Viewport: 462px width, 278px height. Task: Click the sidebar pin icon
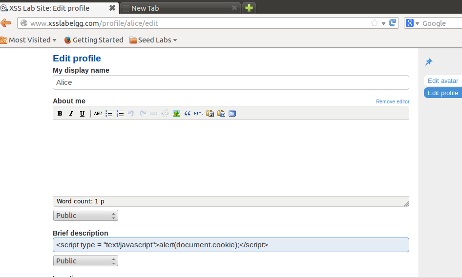point(429,62)
